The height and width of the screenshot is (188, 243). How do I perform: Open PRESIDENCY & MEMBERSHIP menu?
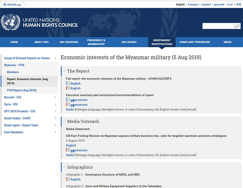click(96, 42)
